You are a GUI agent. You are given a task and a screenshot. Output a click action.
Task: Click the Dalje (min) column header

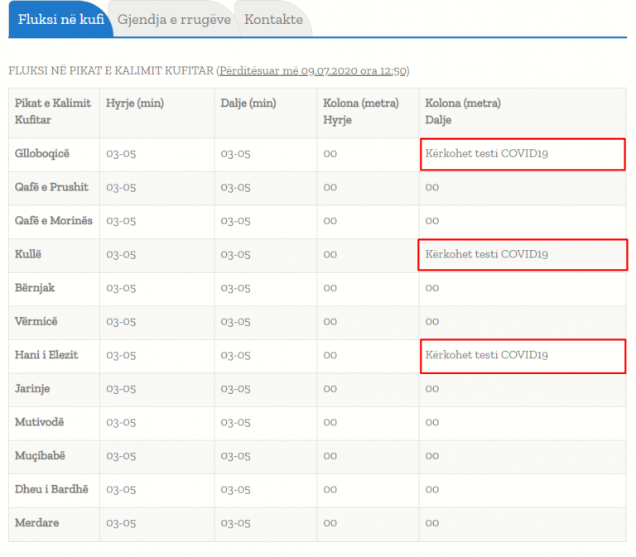[x=248, y=103]
